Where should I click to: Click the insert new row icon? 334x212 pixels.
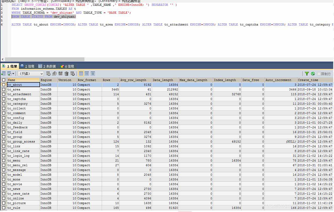(48, 74)
